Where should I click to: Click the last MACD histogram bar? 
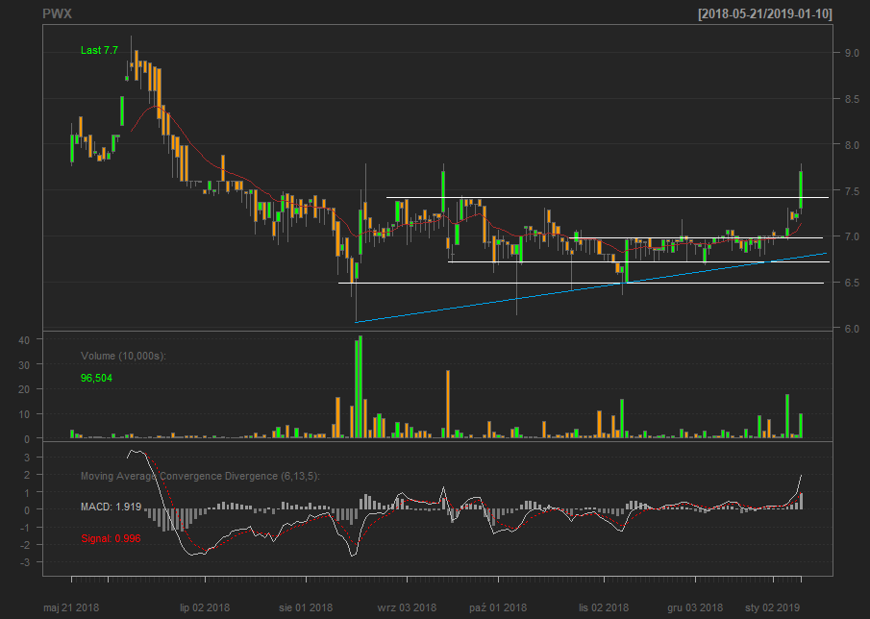801,501
